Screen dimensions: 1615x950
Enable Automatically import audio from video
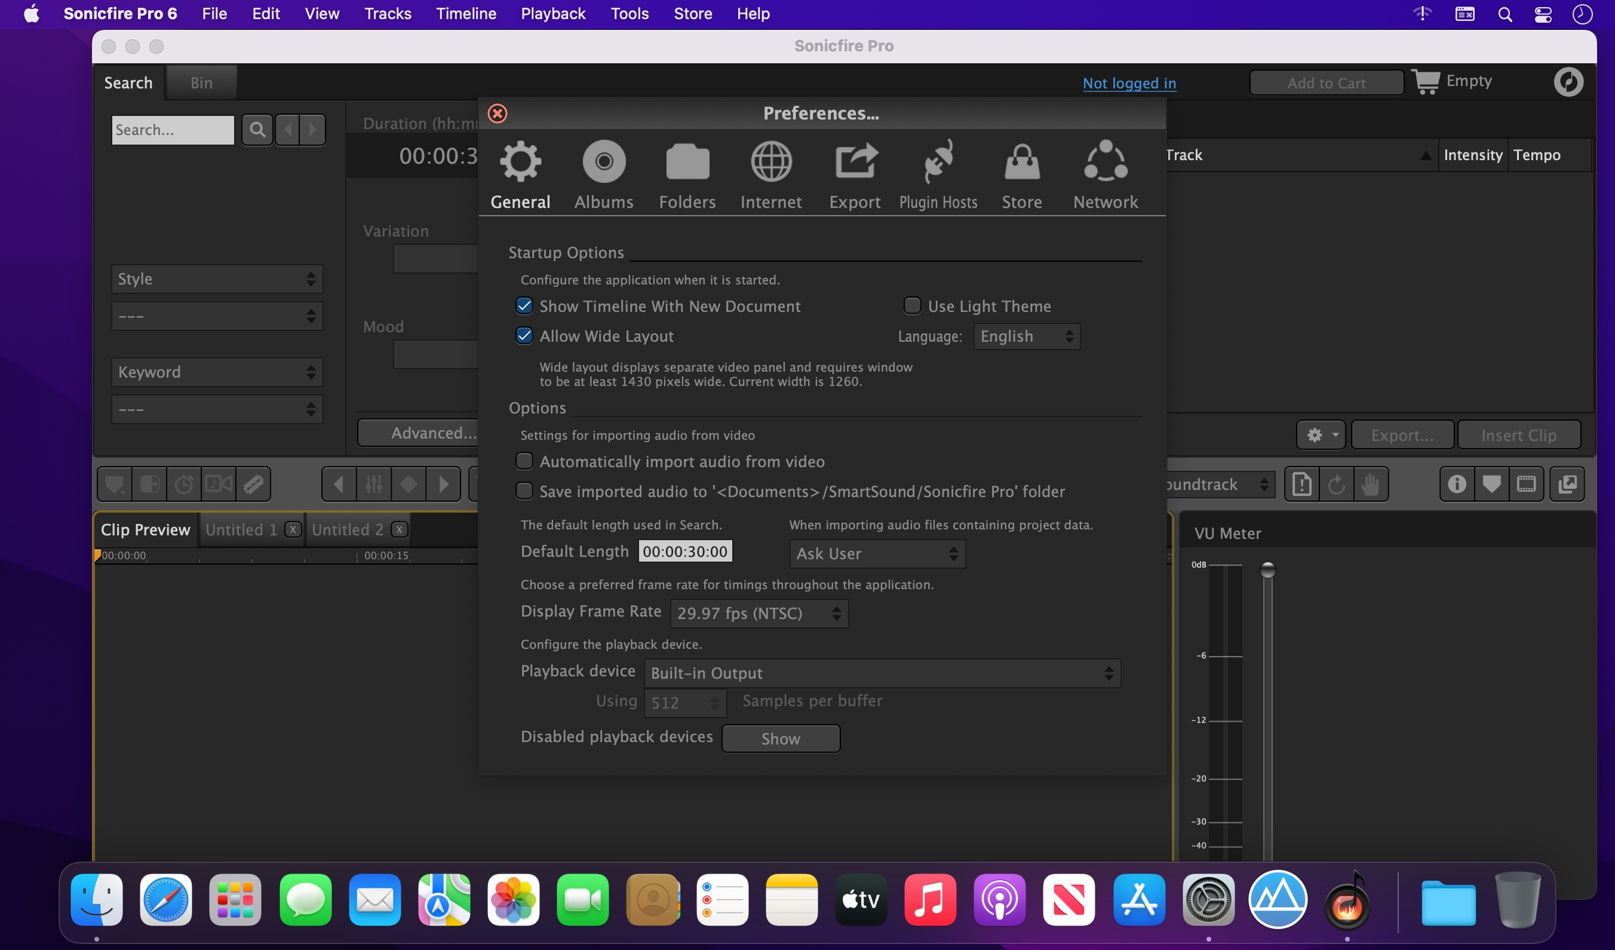(522, 460)
